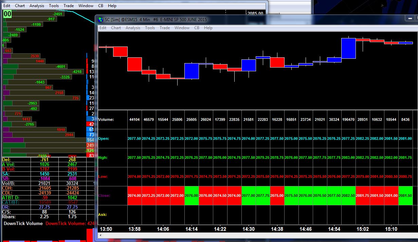Open Analysis menu in the back chart window
This screenshot has height=242, width=418.
coord(37,6)
